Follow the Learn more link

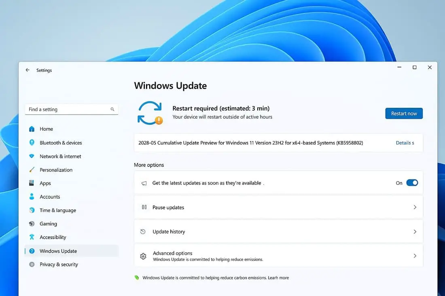(278, 278)
